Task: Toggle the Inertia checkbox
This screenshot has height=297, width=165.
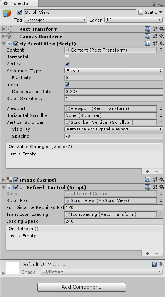Action: [67, 85]
